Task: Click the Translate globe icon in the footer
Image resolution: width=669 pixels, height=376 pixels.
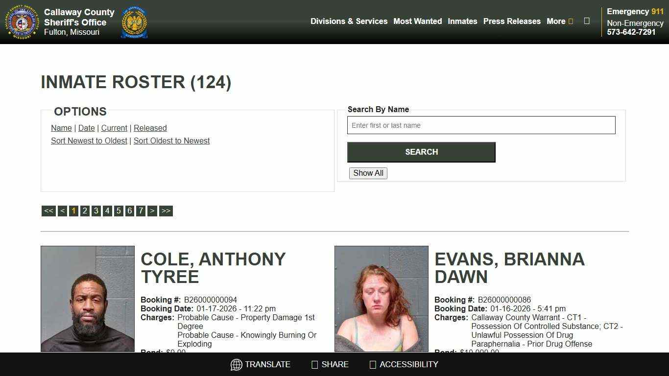Action: [x=237, y=364]
